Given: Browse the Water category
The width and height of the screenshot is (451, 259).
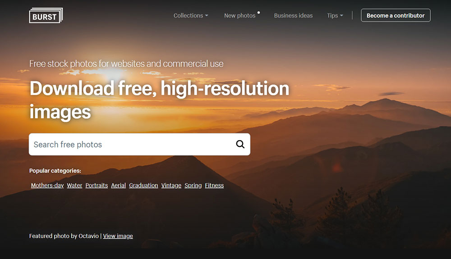Looking at the screenshot, I should point(74,185).
